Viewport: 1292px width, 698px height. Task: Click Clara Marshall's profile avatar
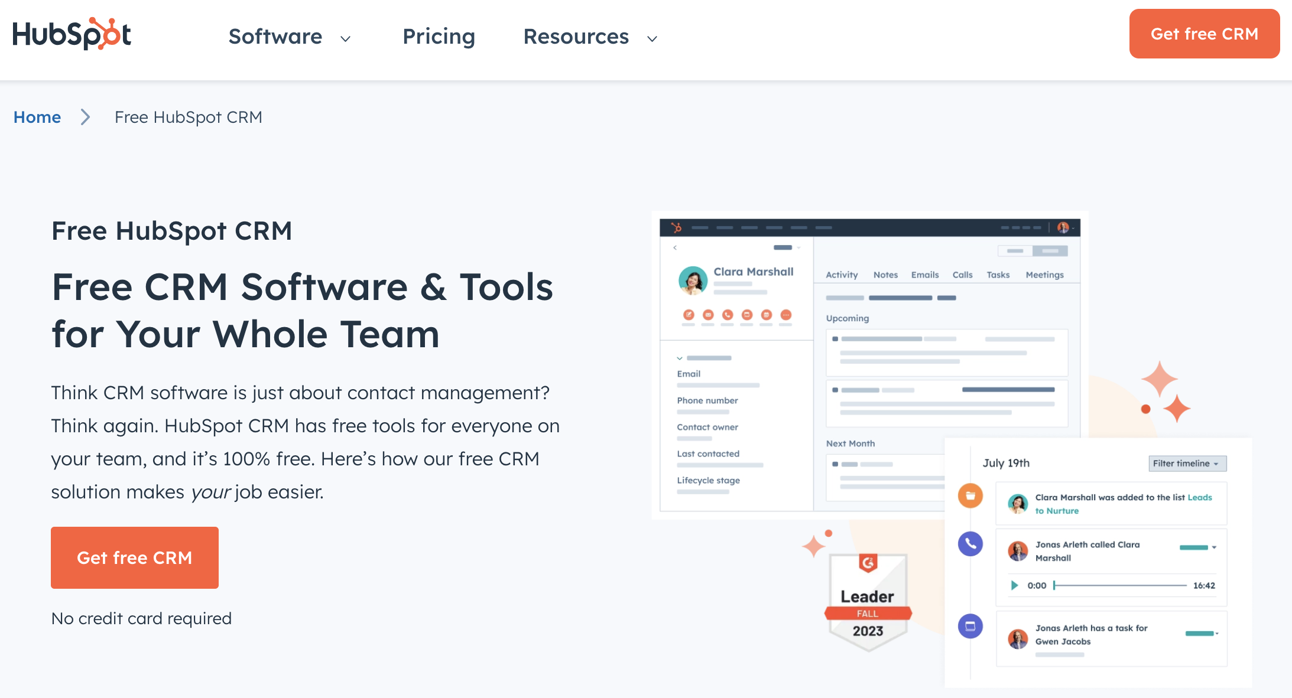click(x=693, y=280)
